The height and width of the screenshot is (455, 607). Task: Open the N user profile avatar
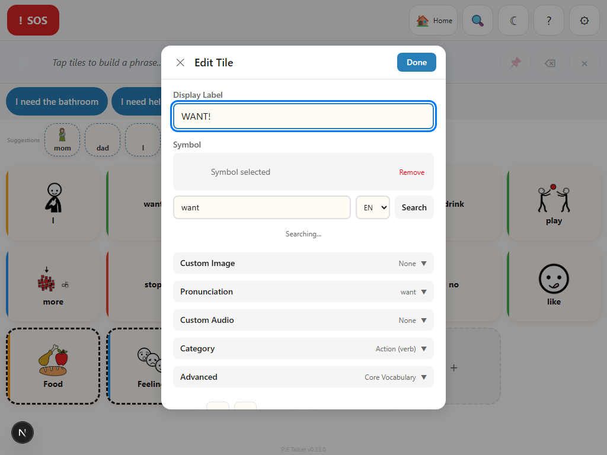point(23,432)
